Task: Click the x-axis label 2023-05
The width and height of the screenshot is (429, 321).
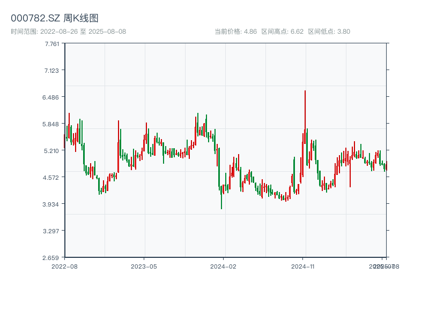Action: [x=144, y=266]
